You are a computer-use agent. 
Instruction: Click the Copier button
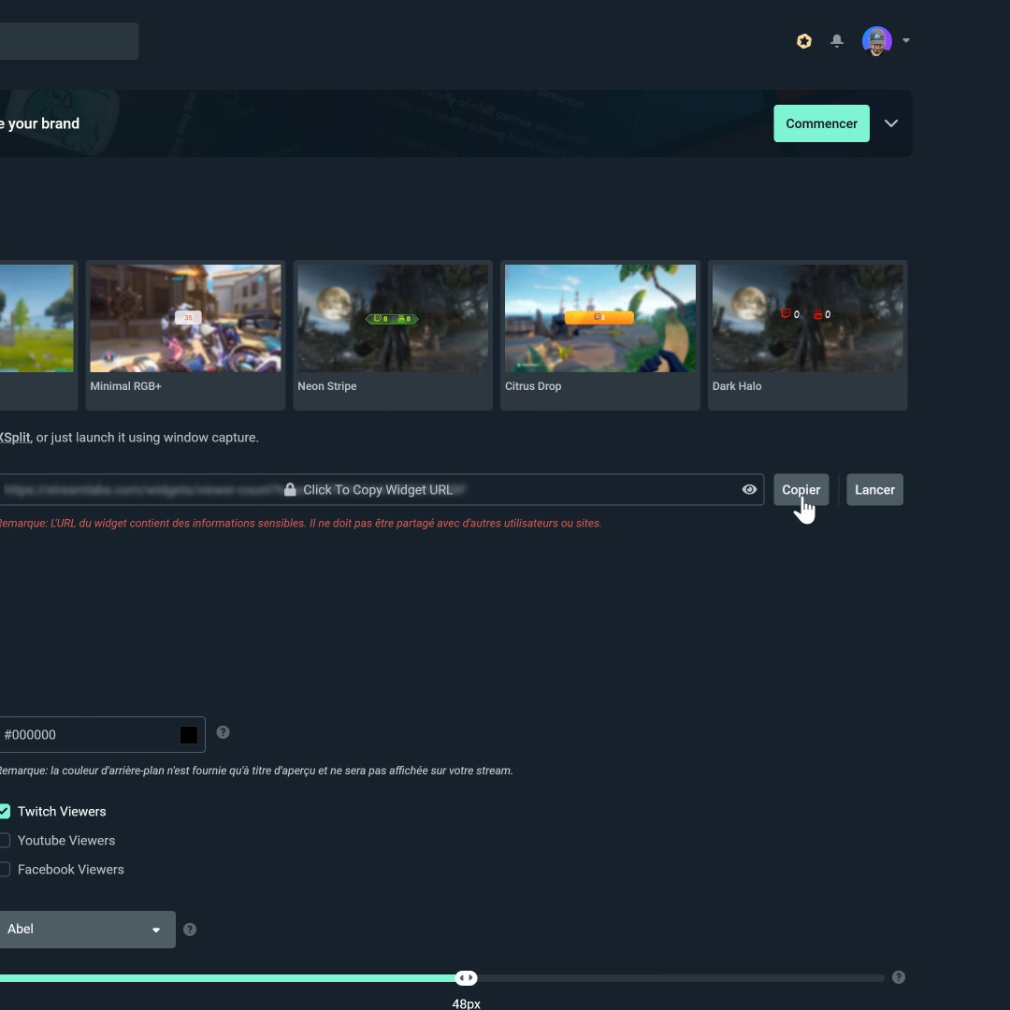(801, 490)
